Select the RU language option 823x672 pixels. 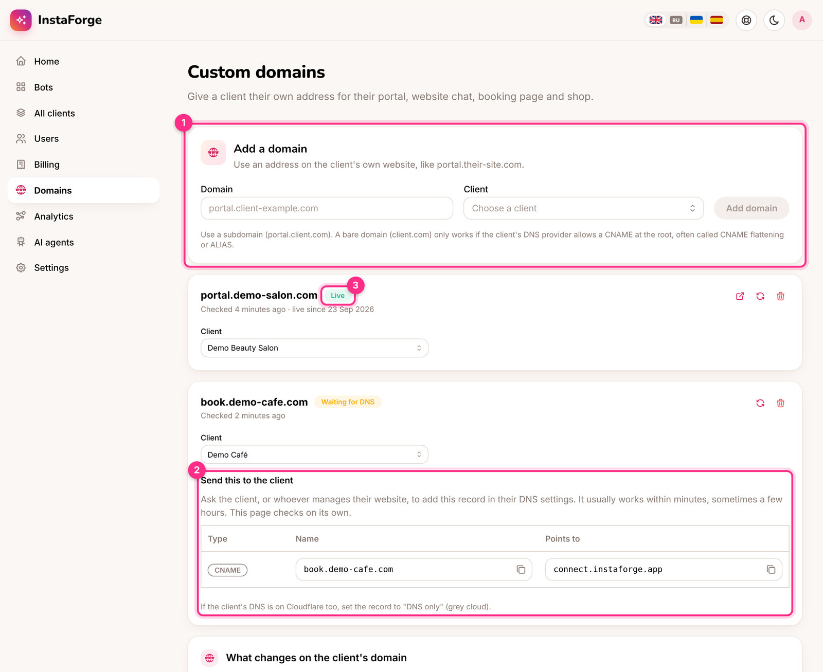coord(676,20)
